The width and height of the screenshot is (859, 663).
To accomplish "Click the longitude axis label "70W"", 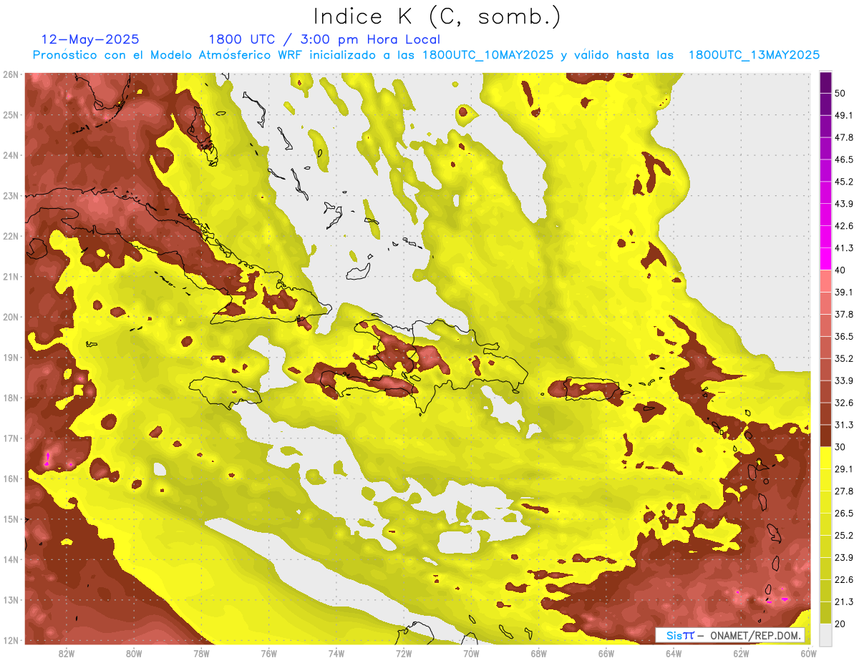I will pos(471,654).
